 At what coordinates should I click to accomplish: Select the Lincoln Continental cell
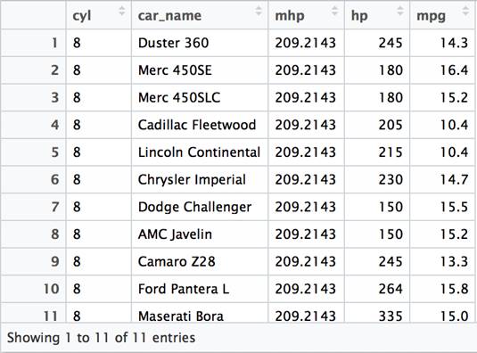[199, 152]
